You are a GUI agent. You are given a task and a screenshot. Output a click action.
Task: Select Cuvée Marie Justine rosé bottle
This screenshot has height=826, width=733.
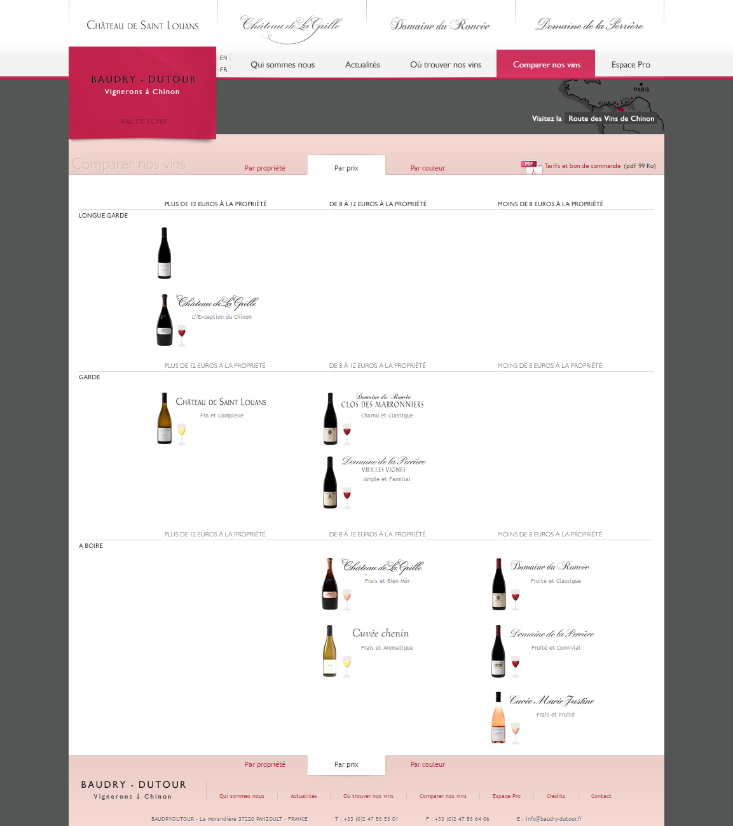coord(498,717)
